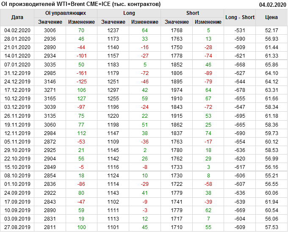Click the "Short" group header
The width and height of the screenshot is (288, 232).
tap(192, 13)
